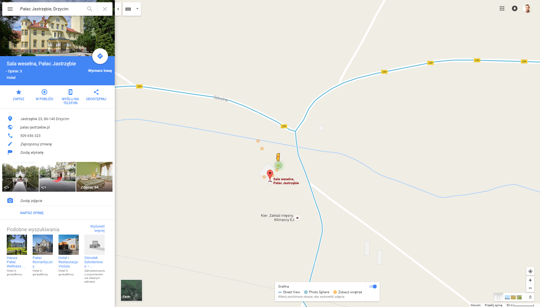Expand the imagery strip chevrons

click(530, 297)
